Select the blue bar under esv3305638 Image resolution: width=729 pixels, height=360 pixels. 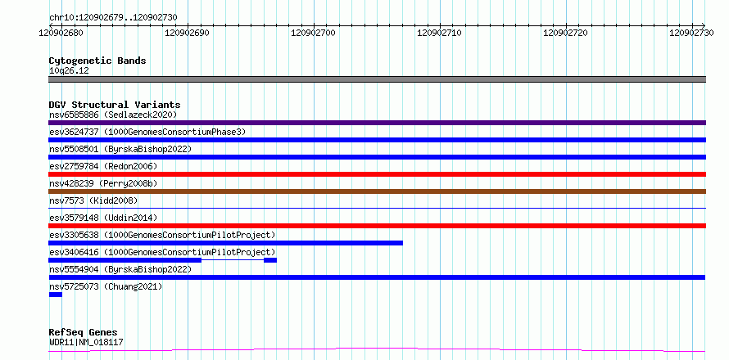(x=225, y=243)
